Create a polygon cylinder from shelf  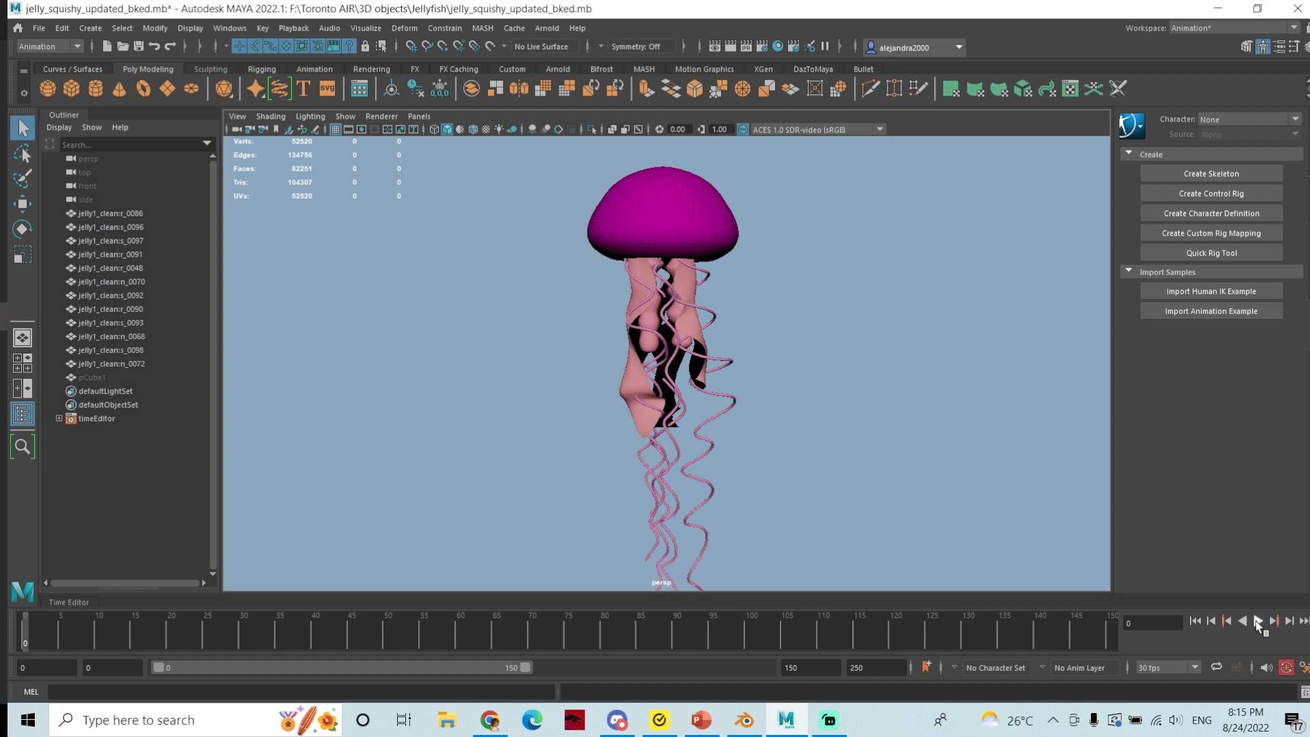click(96, 89)
